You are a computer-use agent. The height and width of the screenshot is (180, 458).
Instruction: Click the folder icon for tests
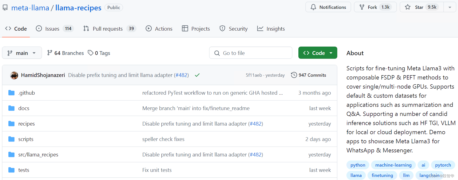[11, 170]
